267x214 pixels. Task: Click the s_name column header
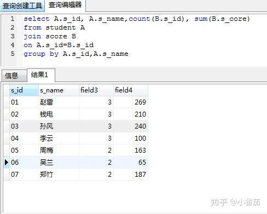pos(59,90)
